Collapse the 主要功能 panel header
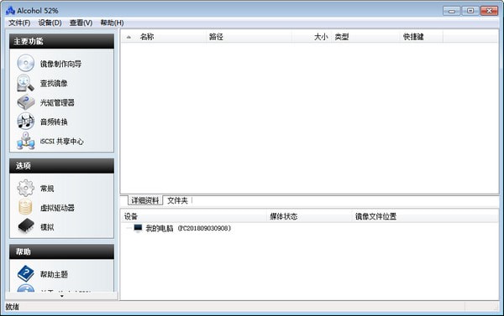 click(61, 41)
